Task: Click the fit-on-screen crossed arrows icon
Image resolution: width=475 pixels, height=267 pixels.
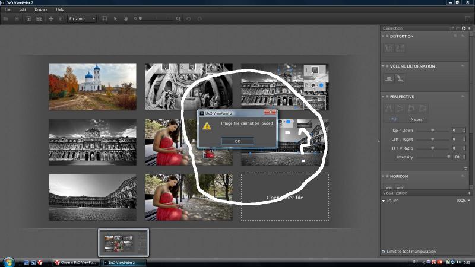Action: (x=51, y=19)
